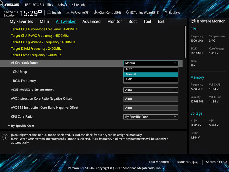Click Core Voltage value 1.061 V

point(213,53)
